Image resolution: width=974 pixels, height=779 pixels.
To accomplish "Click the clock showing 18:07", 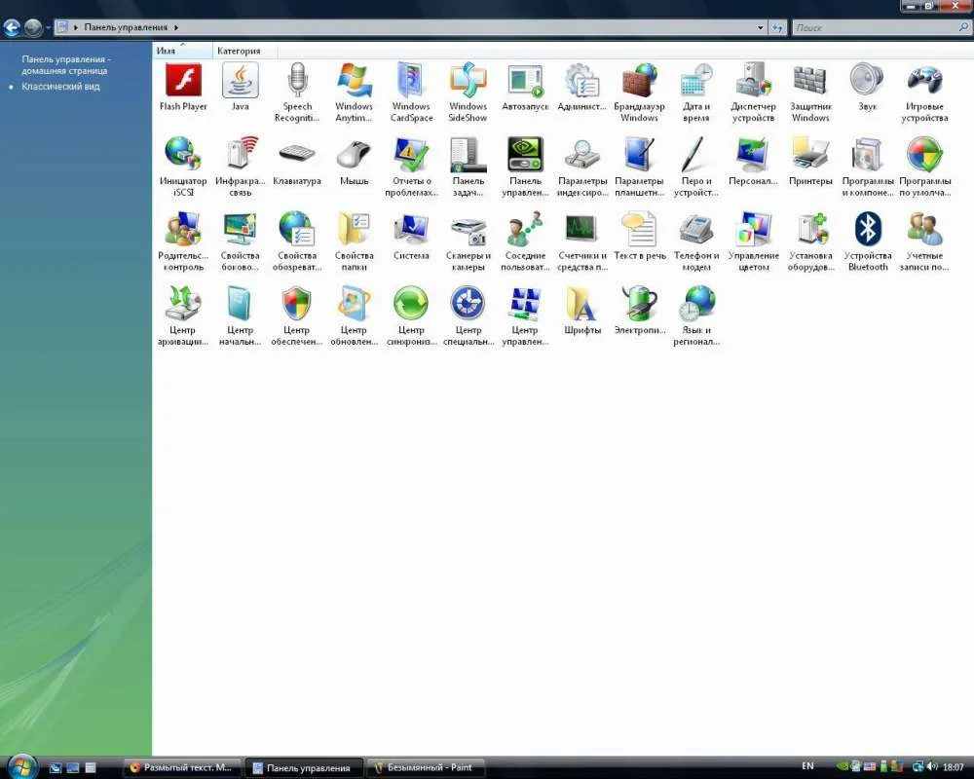I will (954, 767).
